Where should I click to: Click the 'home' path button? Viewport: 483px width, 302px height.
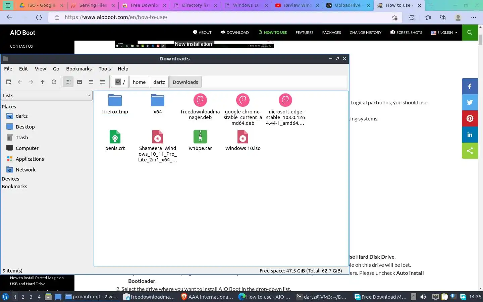(139, 82)
